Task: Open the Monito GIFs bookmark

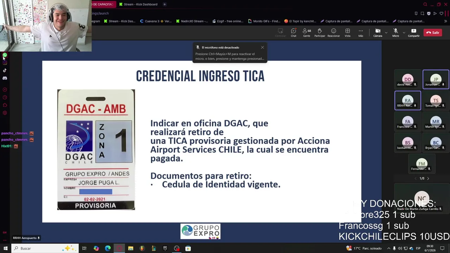Action: pyautogui.click(x=264, y=21)
